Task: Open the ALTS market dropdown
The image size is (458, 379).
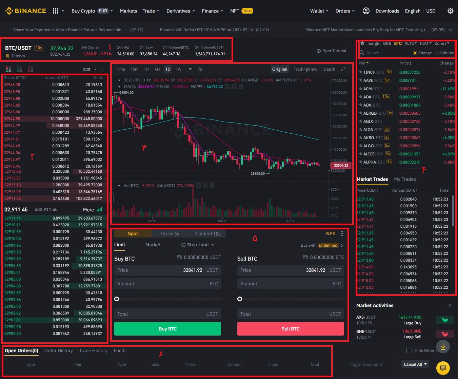Action: click(411, 43)
